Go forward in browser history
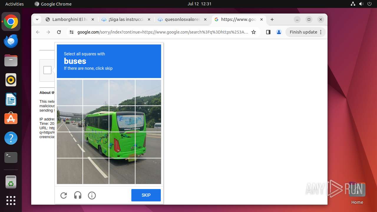 (x=48, y=32)
